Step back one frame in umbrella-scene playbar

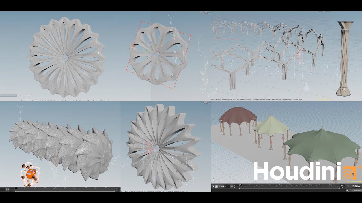(231, 186)
